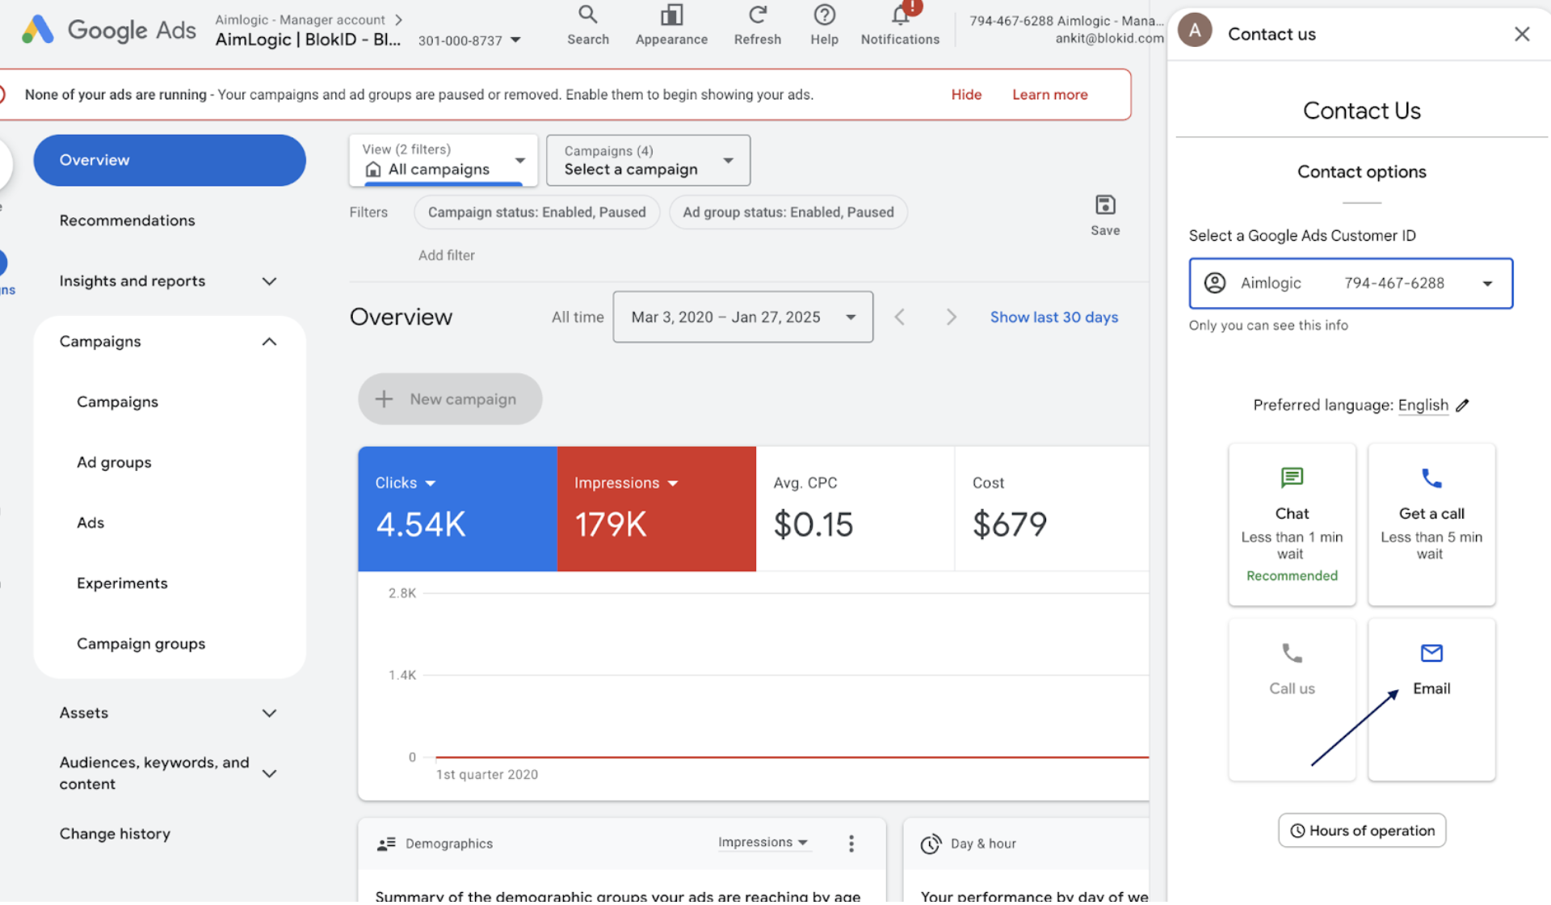The height and width of the screenshot is (905, 1551).
Task: Close the Contact us panel
Action: [1522, 34]
